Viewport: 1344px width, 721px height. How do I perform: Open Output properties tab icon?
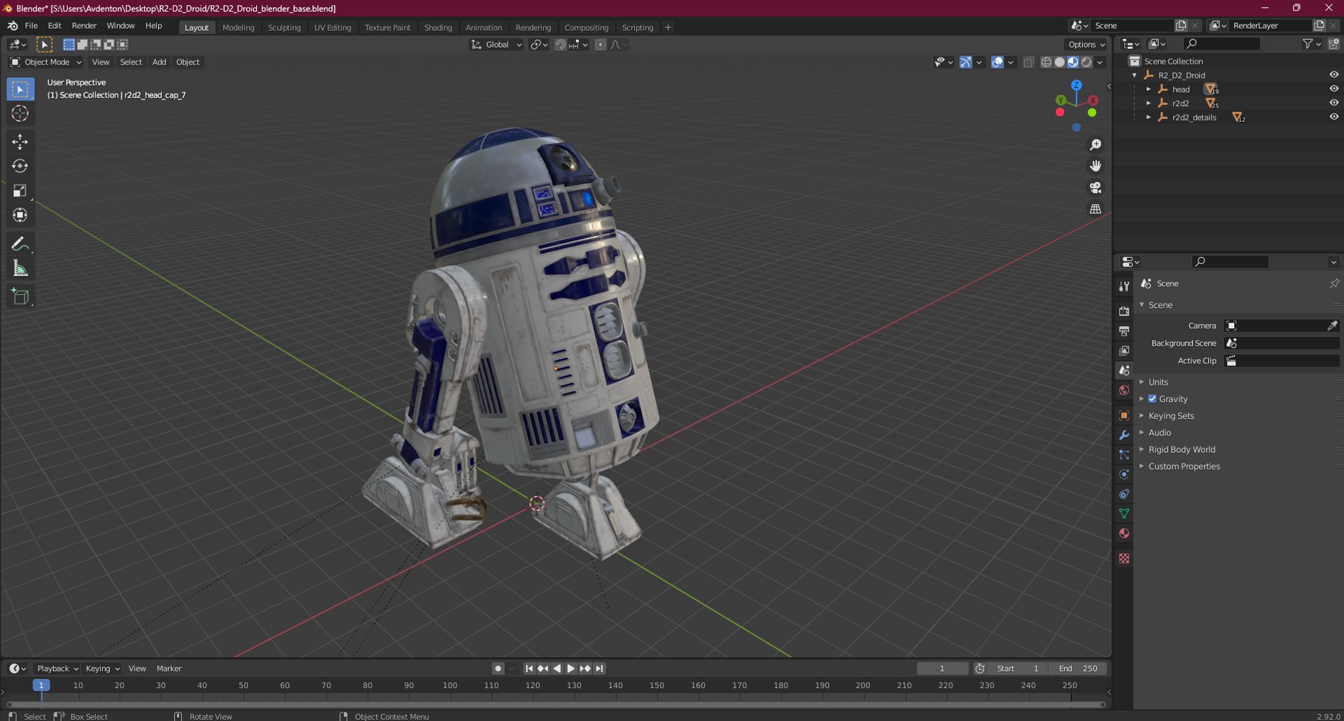1124,330
